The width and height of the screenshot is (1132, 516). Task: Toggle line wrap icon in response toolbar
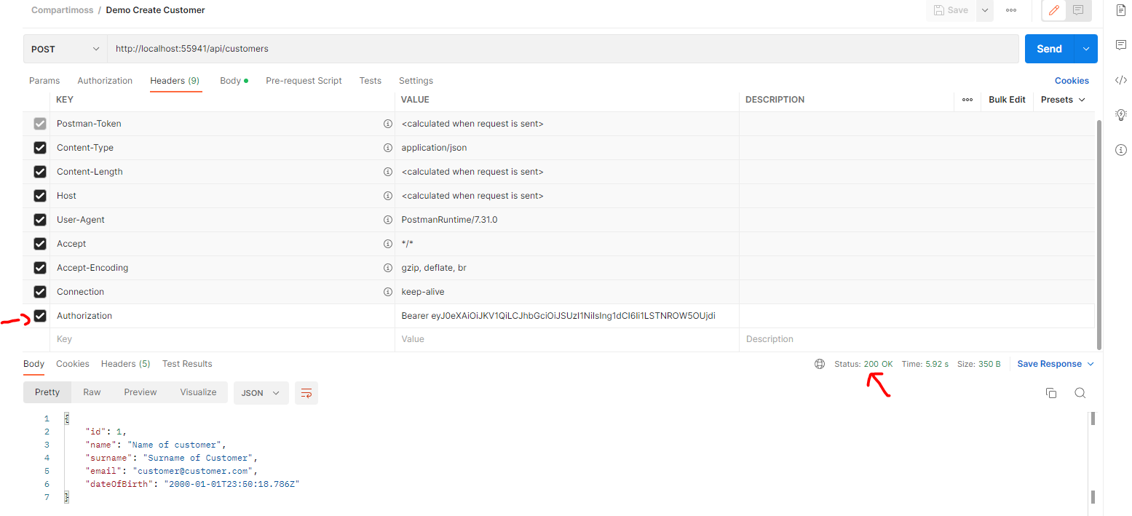(x=306, y=393)
